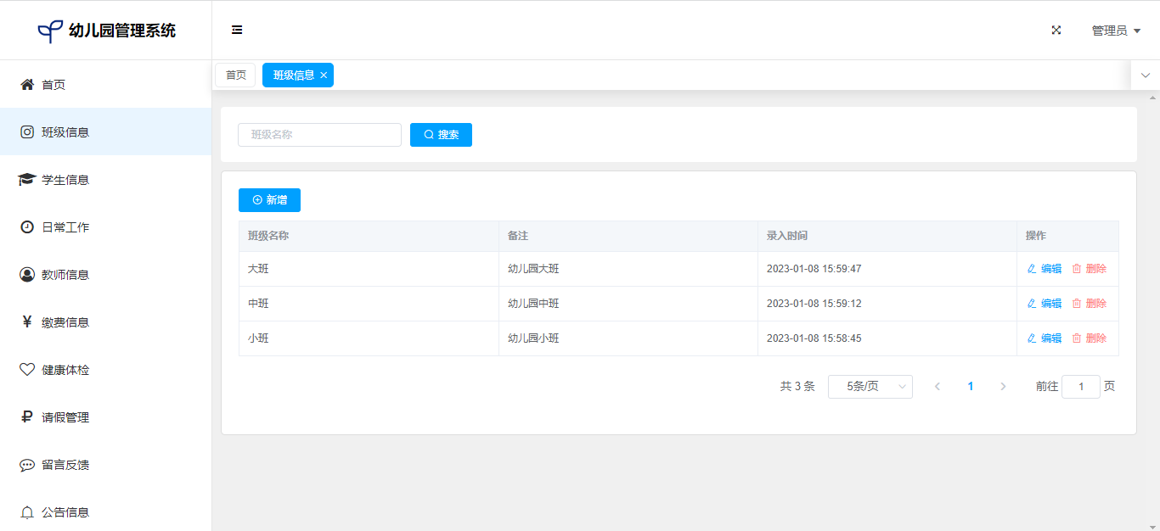The width and height of the screenshot is (1160, 531).
Task: Open the 管理员 user dropdown
Action: tap(1115, 31)
